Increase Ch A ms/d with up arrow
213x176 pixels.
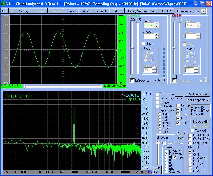coord(157,24)
